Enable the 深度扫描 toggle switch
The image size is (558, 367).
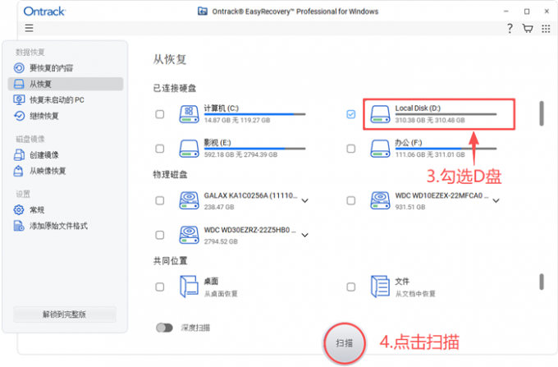(x=164, y=328)
